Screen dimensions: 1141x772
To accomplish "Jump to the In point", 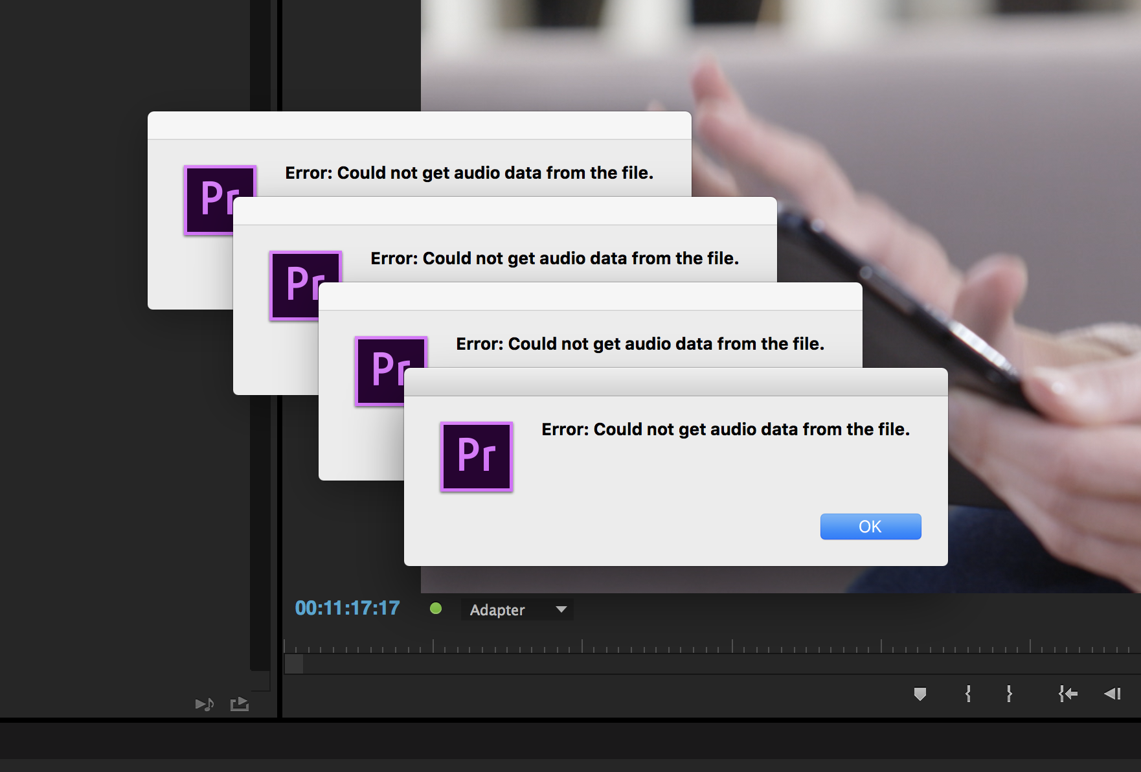I will click(x=1068, y=694).
